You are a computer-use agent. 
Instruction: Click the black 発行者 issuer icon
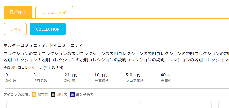(53, 95)
